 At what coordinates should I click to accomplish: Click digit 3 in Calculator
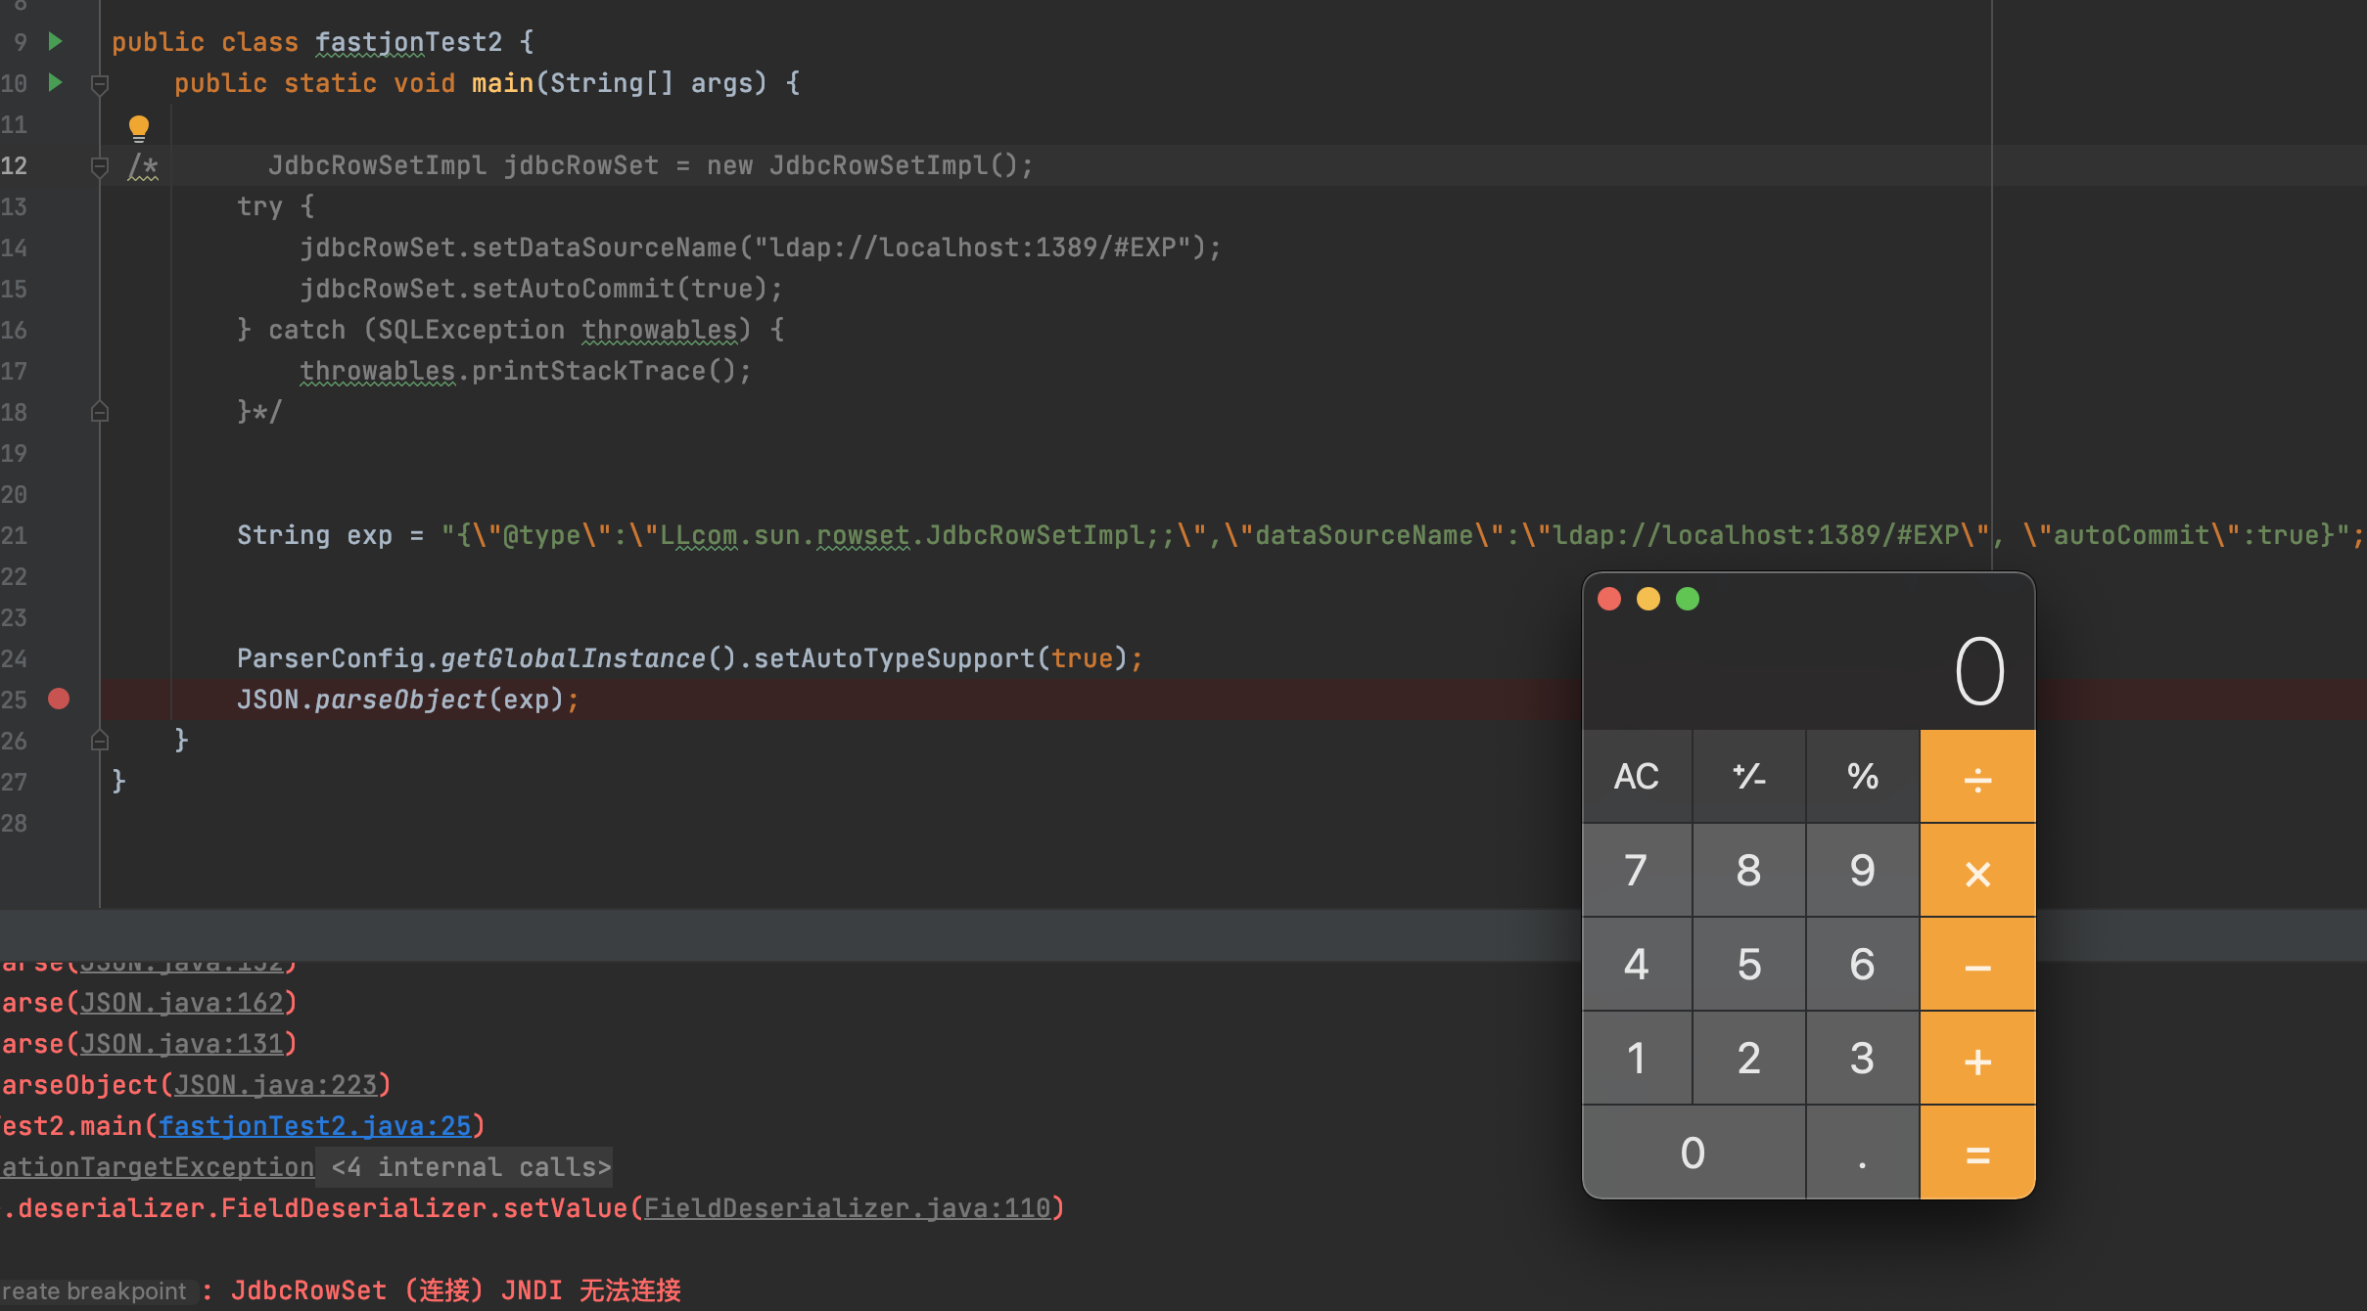(x=1863, y=1059)
